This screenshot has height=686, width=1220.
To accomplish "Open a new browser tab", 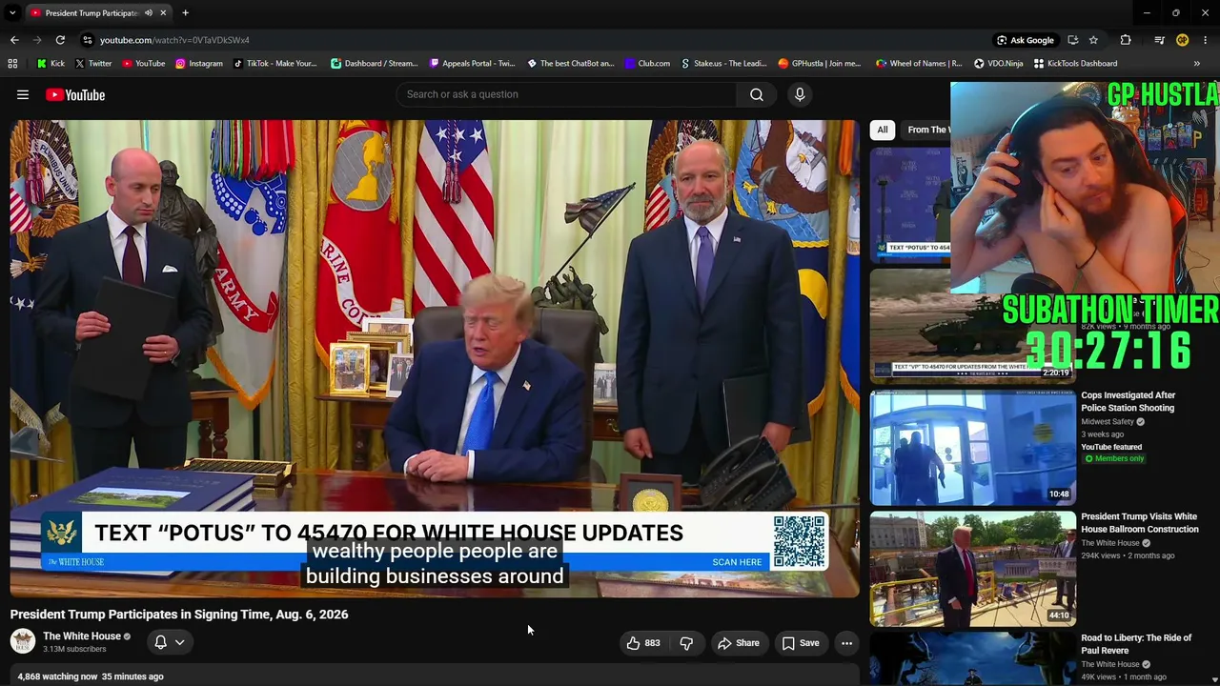I will [x=185, y=12].
